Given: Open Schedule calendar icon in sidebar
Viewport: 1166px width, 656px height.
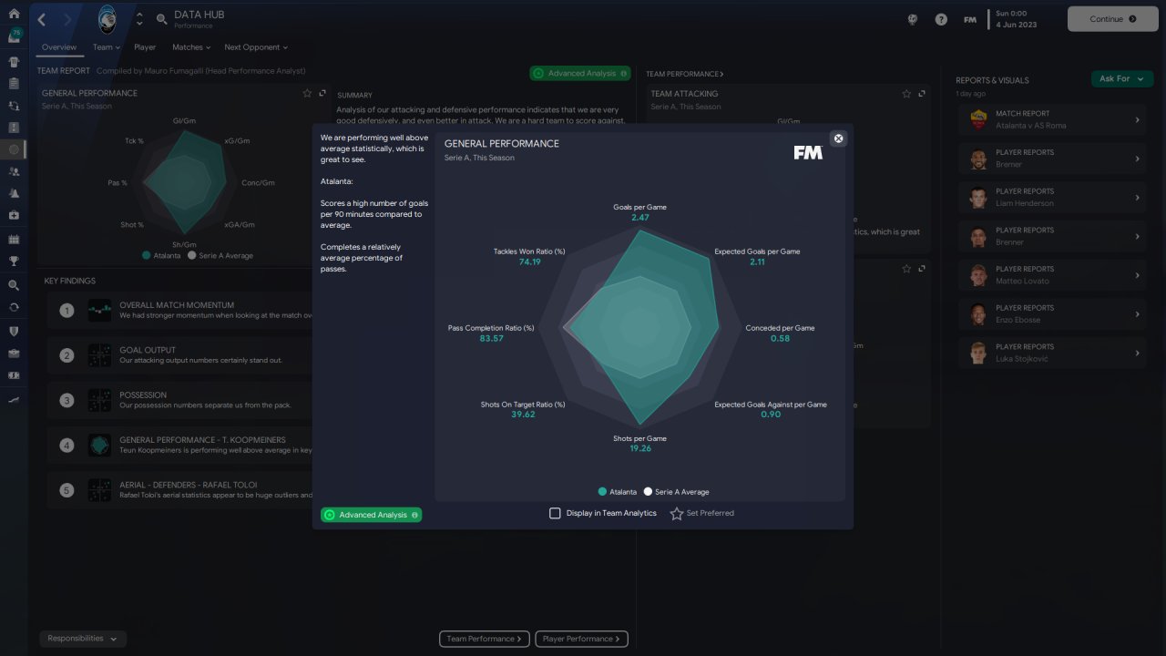Looking at the screenshot, I should tap(14, 240).
